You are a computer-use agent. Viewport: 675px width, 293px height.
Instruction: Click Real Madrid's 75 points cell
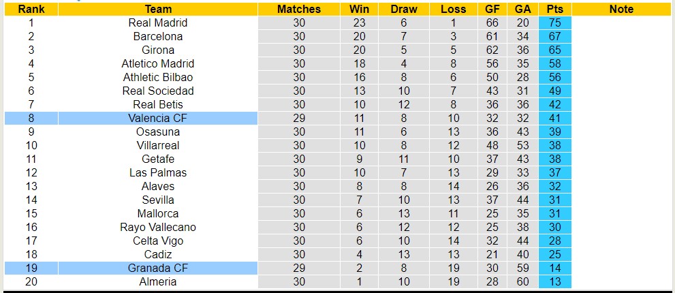coord(554,22)
